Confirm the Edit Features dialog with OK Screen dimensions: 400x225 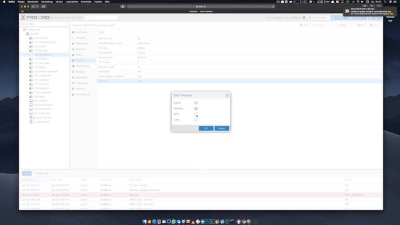tap(206, 128)
